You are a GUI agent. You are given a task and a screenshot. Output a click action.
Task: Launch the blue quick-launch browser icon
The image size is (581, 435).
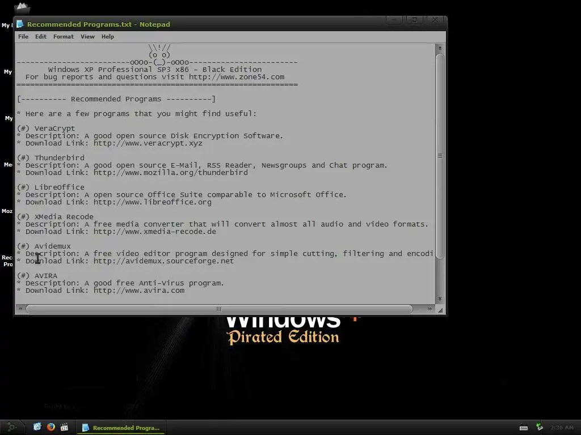37,427
